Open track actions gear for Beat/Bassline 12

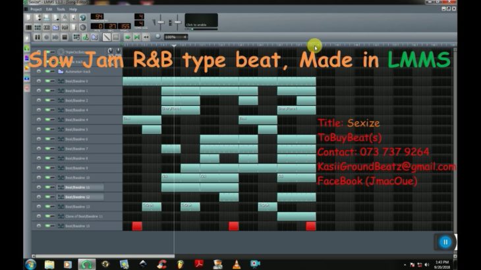tap(39, 197)
